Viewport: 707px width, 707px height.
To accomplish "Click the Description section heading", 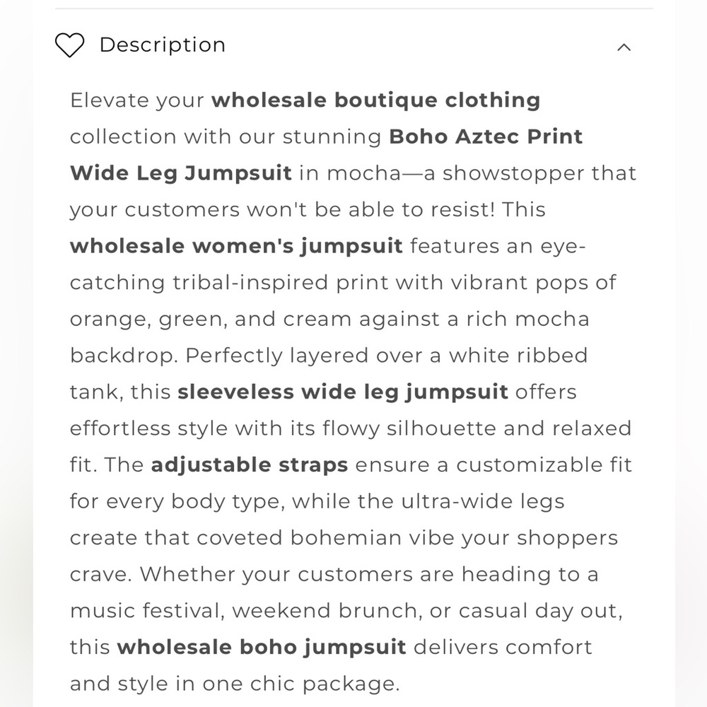I will click(x=162, y=45).
